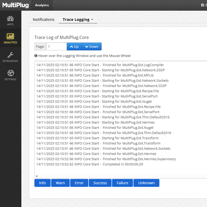The width and height of the screenshot is (207, 207).
Task: Select 'Finished for MultiPlug.Ext.SerialPort' log line
Action: coord(98,112)
